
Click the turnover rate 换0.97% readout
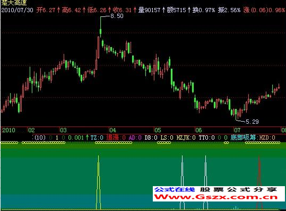tap(204, 10)
